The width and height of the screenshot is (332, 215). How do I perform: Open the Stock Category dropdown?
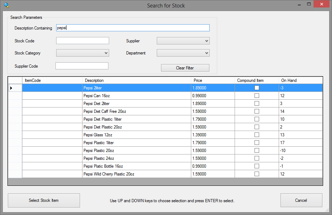click(x=82, y=53)
